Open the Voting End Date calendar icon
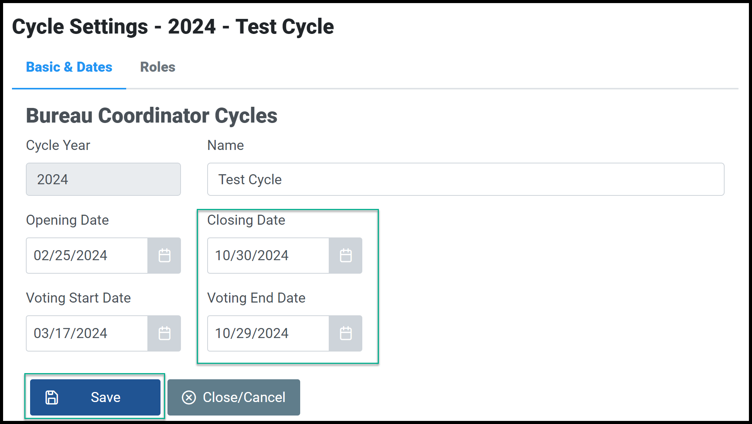The height and width of the screenshot is (424, 752). coord(346,333)
